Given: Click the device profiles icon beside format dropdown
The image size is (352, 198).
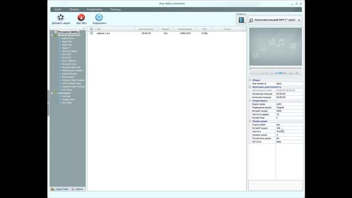Looking at the screenshot, I should 241,20.
